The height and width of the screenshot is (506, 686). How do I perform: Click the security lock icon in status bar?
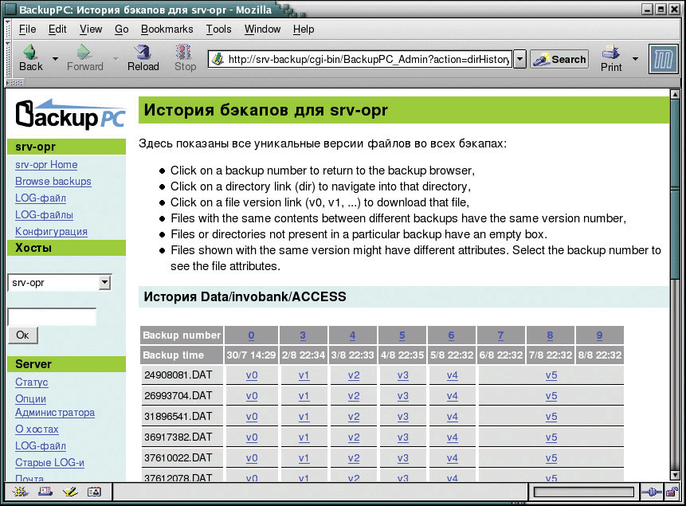[672, 492]
